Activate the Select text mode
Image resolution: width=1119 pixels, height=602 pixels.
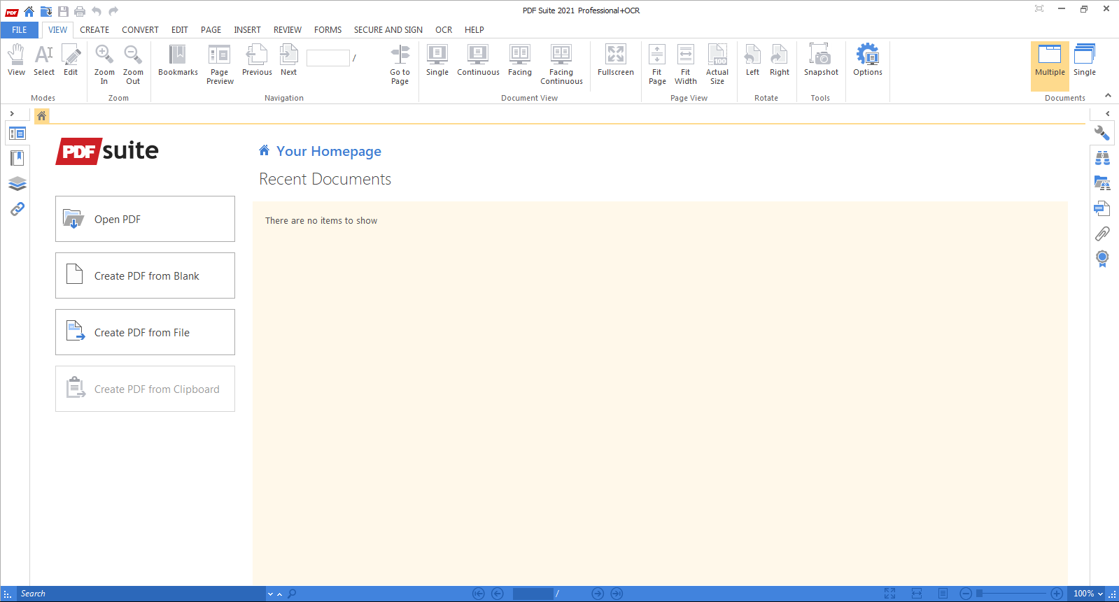(x=44, y=60)
